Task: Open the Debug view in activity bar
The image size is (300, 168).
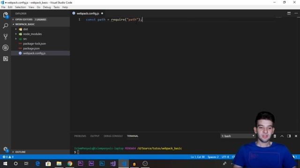Action: 6,48
